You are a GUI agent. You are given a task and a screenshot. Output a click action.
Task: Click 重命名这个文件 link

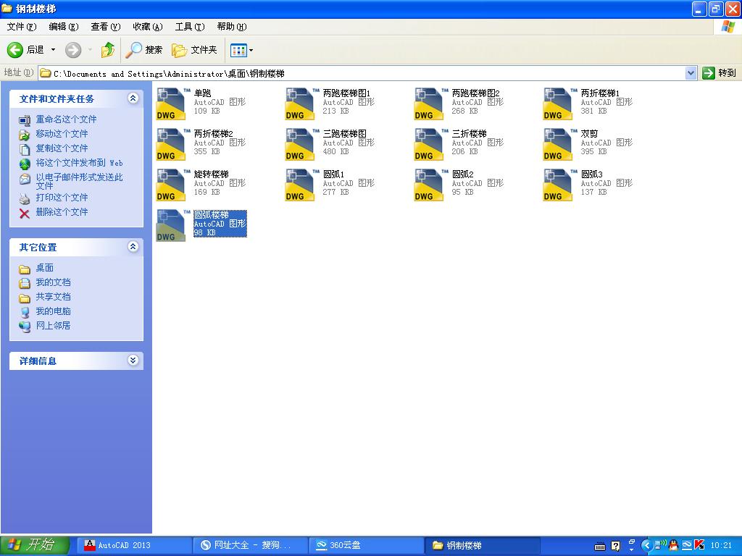click(x=66, y=119)
